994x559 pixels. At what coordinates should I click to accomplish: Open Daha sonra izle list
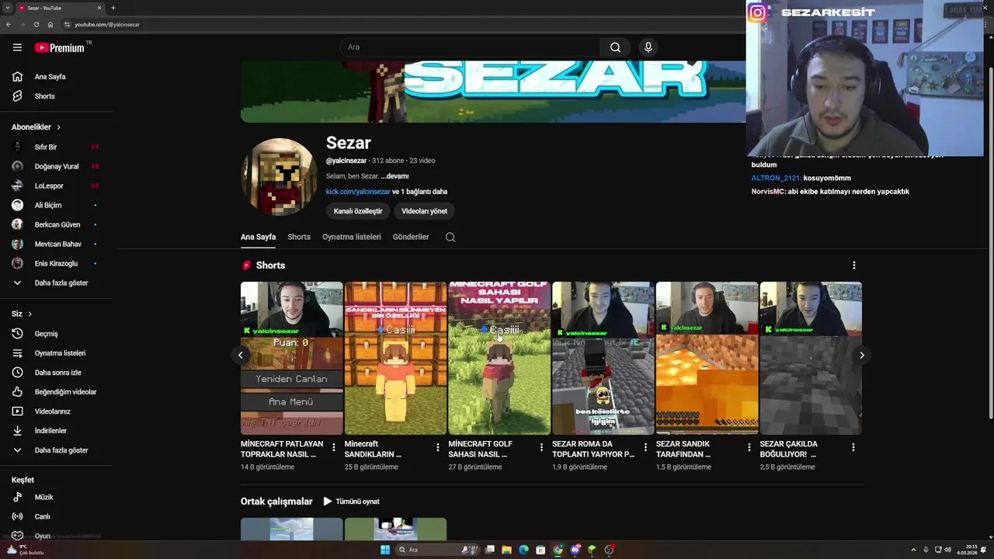pyautogui.click(x=56, y=373)
